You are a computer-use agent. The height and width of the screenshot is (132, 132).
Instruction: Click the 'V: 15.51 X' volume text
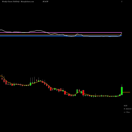click(x=128, y=109)
